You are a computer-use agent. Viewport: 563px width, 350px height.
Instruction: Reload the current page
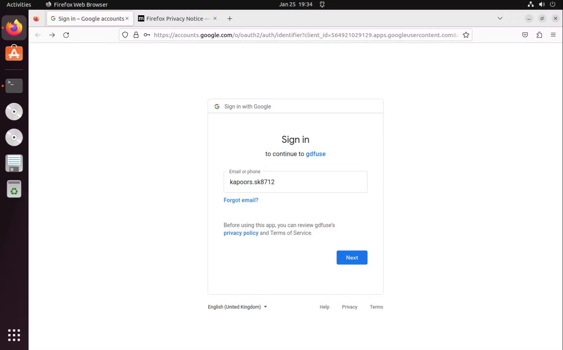click(x=66, y=35)
